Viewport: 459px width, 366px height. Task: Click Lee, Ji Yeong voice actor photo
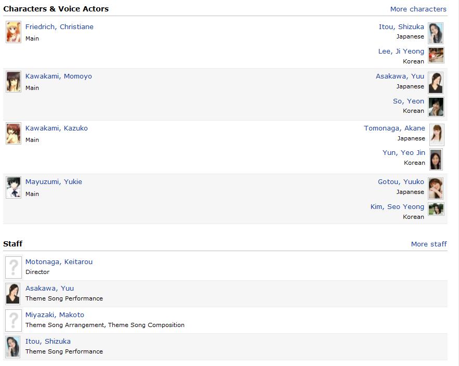436,55
